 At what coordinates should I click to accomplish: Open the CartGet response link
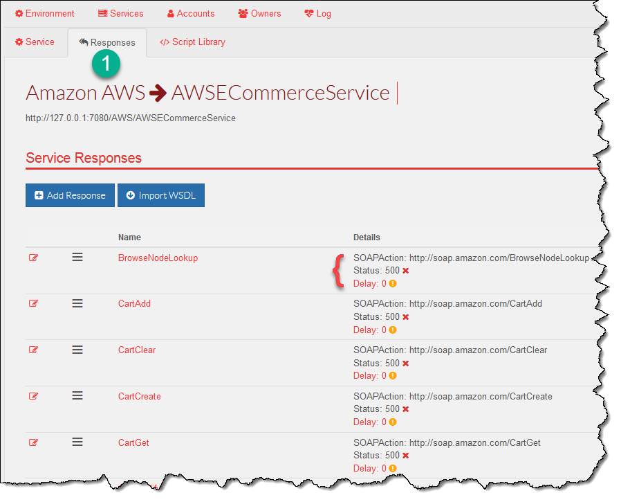[x=133, y=443]
